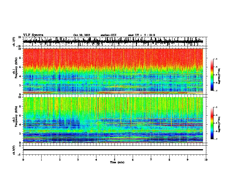Click time axis tick label "7"
The image size is (232, 179).
[x=151, y=160]
